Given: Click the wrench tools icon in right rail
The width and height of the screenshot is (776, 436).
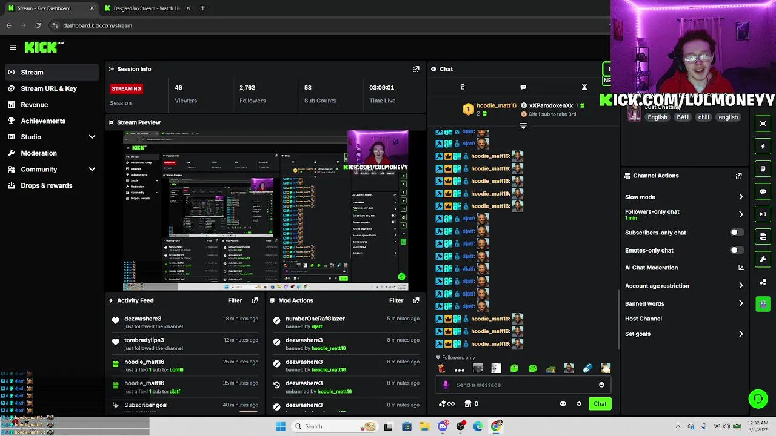Looking at the screenshot, I should 763,259.
